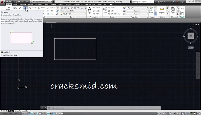Click the Rotate tool
Screen dimensions: 201x115
(x=42, y=8)
